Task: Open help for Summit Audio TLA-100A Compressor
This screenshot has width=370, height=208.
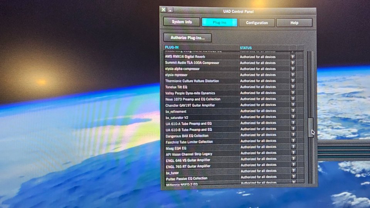Action: coord(293,63)
